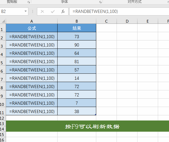Click result cell showing 73

point(77,36)
